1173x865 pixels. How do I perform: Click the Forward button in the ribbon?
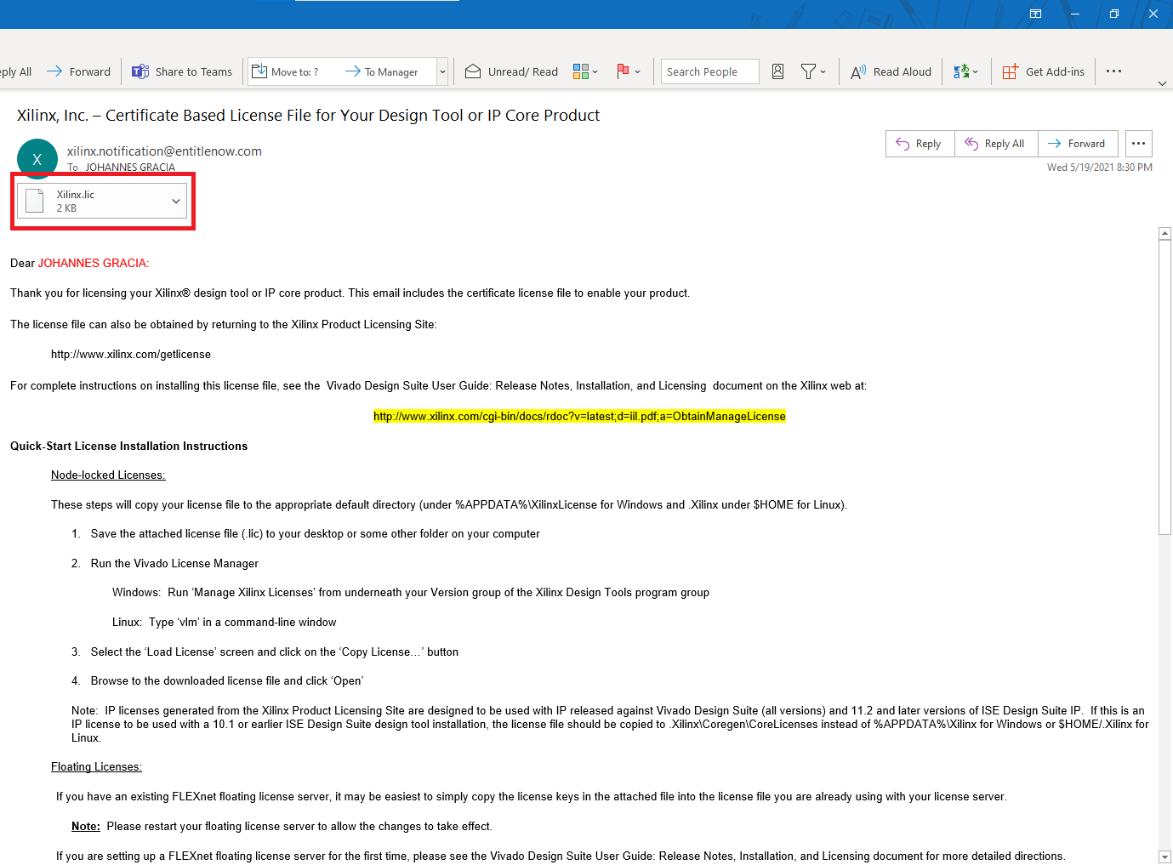[78, 71]
